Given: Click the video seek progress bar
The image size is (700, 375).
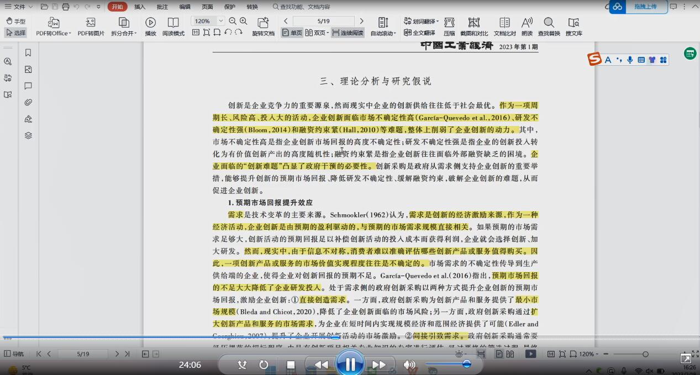Looking at the screenshot, I should click(350, 337).
